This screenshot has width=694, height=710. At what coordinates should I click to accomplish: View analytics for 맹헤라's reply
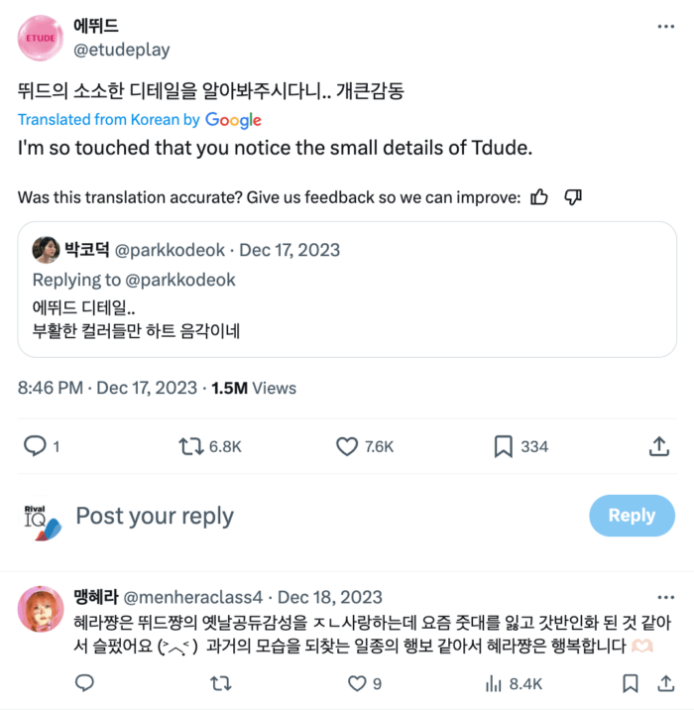(x=493, y=683)
